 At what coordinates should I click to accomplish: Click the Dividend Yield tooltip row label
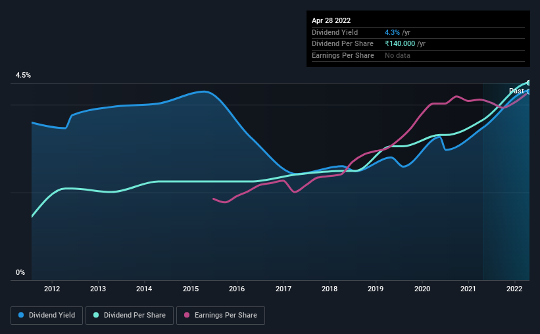click(x=335, y=32)
